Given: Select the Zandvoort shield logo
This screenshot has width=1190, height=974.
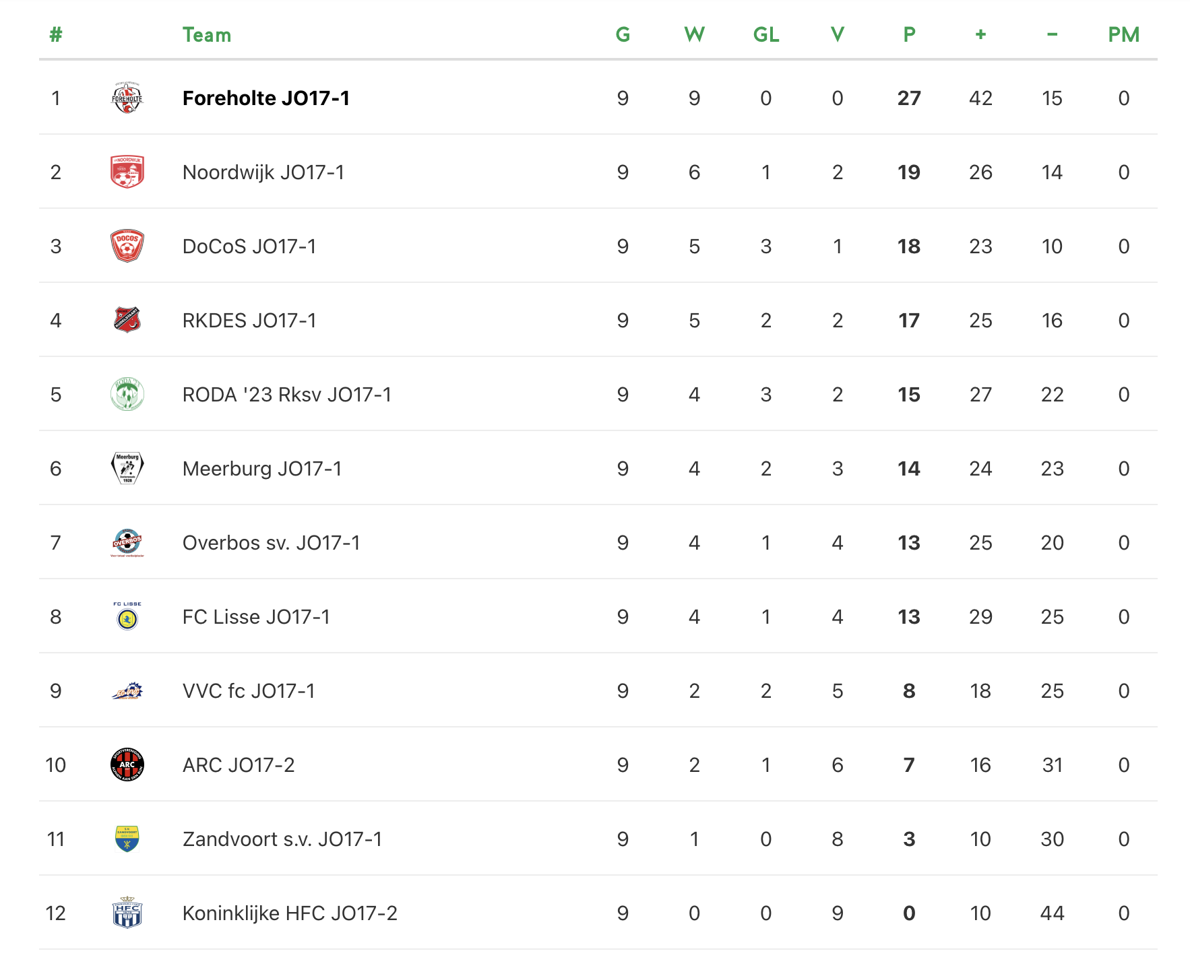Looking at the screenshot, I should click(127, 839).
